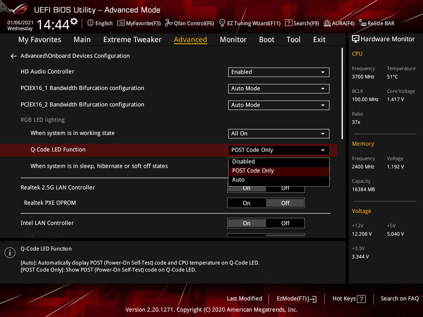Screen dimensions: 423x317
Task: Open clock settings gear icon
Action: click(x=74, y=21)
